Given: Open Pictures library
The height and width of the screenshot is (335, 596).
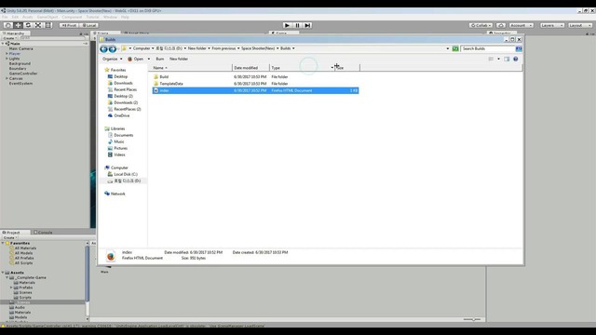Looking at the screenshot, I should click(120, 148).
